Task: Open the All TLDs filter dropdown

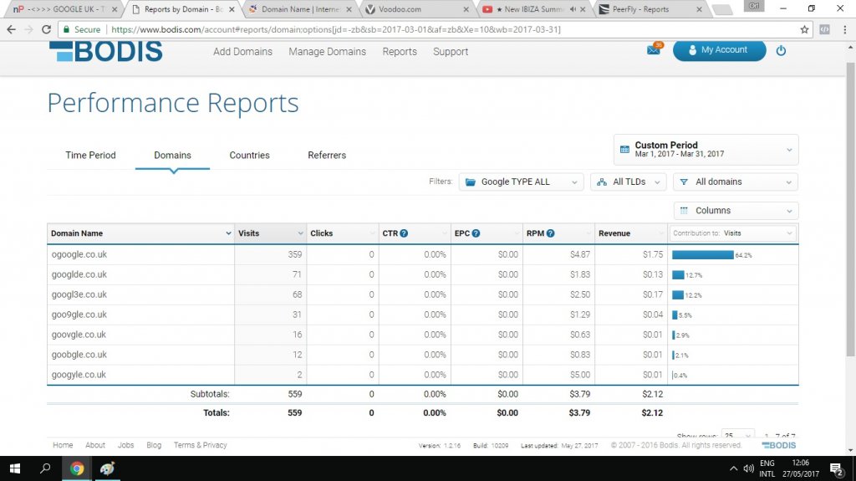Action: point(628,182)
